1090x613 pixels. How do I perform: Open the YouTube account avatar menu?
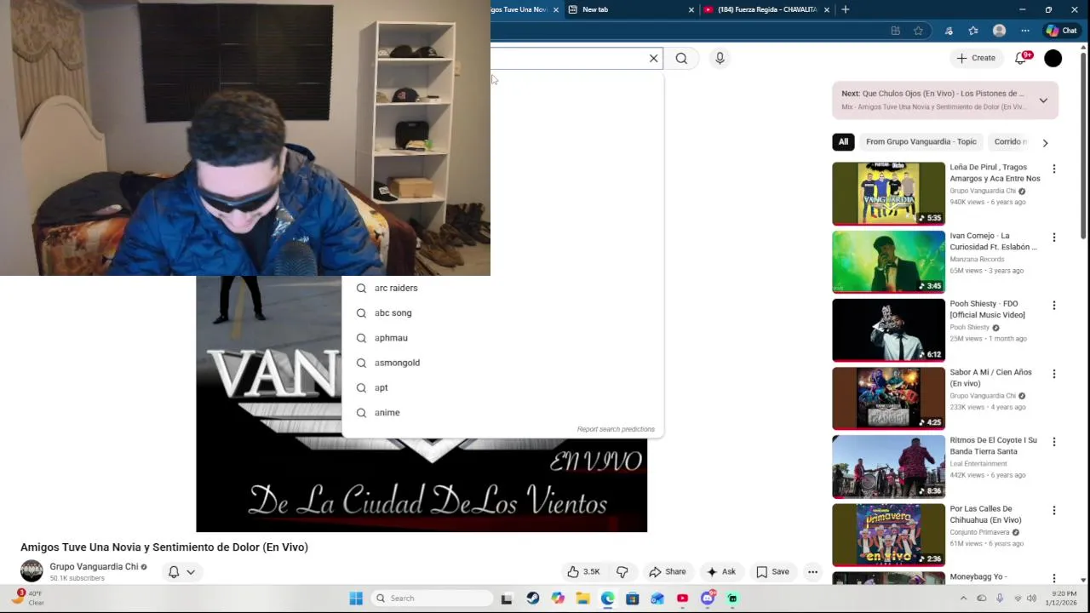point(1053,58)
